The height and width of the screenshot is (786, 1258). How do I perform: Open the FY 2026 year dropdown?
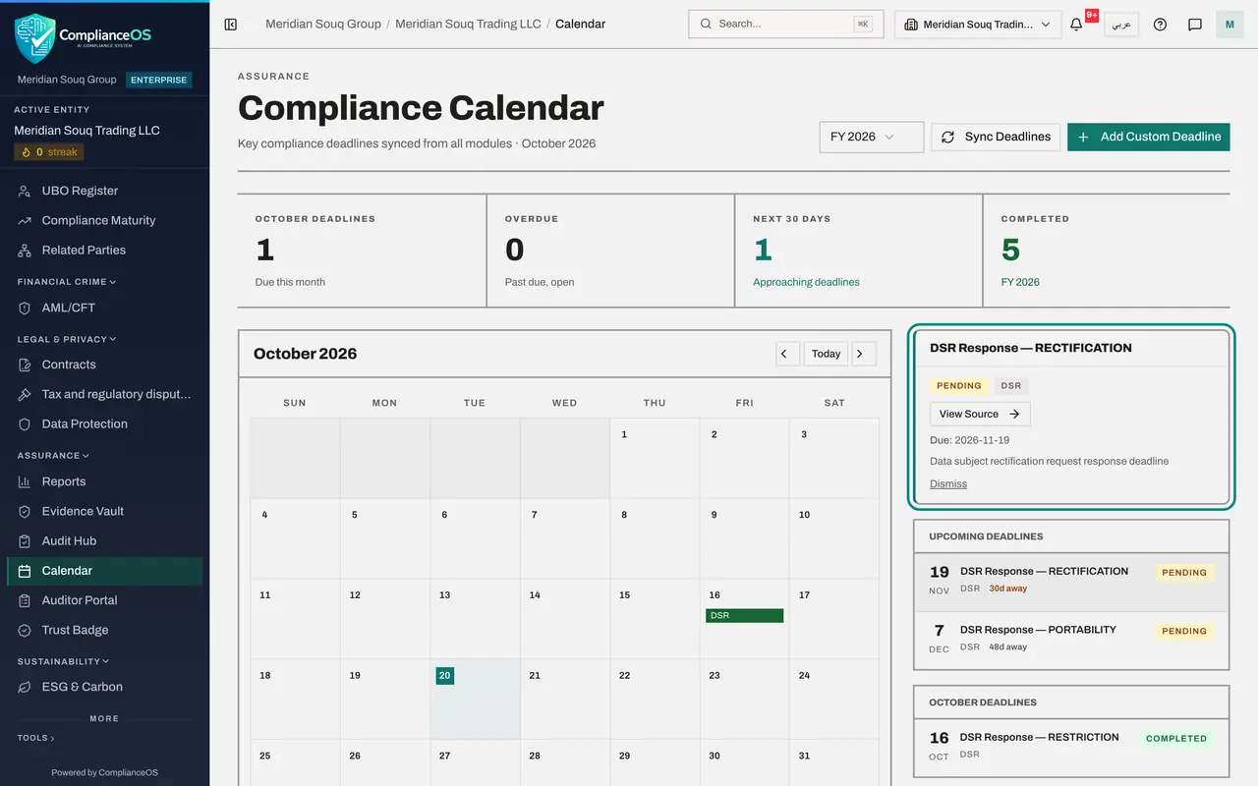pyautogui.click(x=872, y=137)
